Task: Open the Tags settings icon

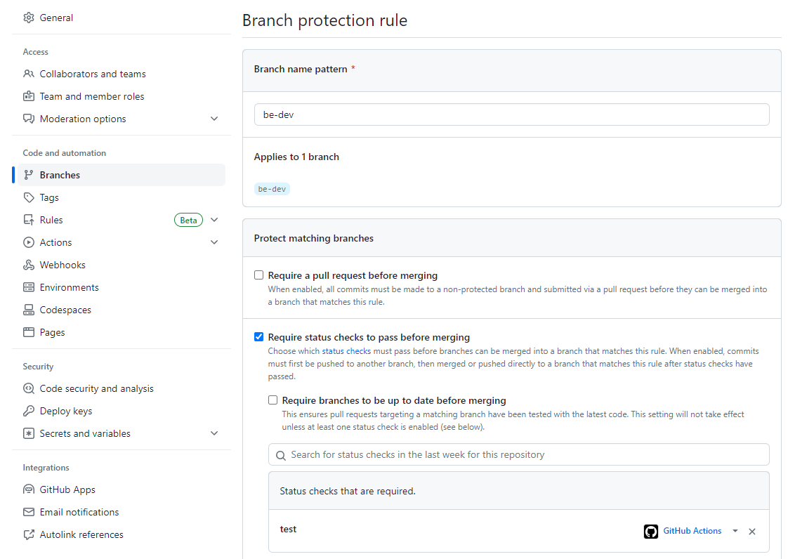Action: pyautogui.click(x=28, y=197)
